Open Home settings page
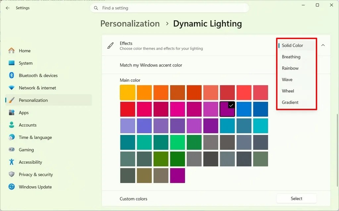 [48, 51]
